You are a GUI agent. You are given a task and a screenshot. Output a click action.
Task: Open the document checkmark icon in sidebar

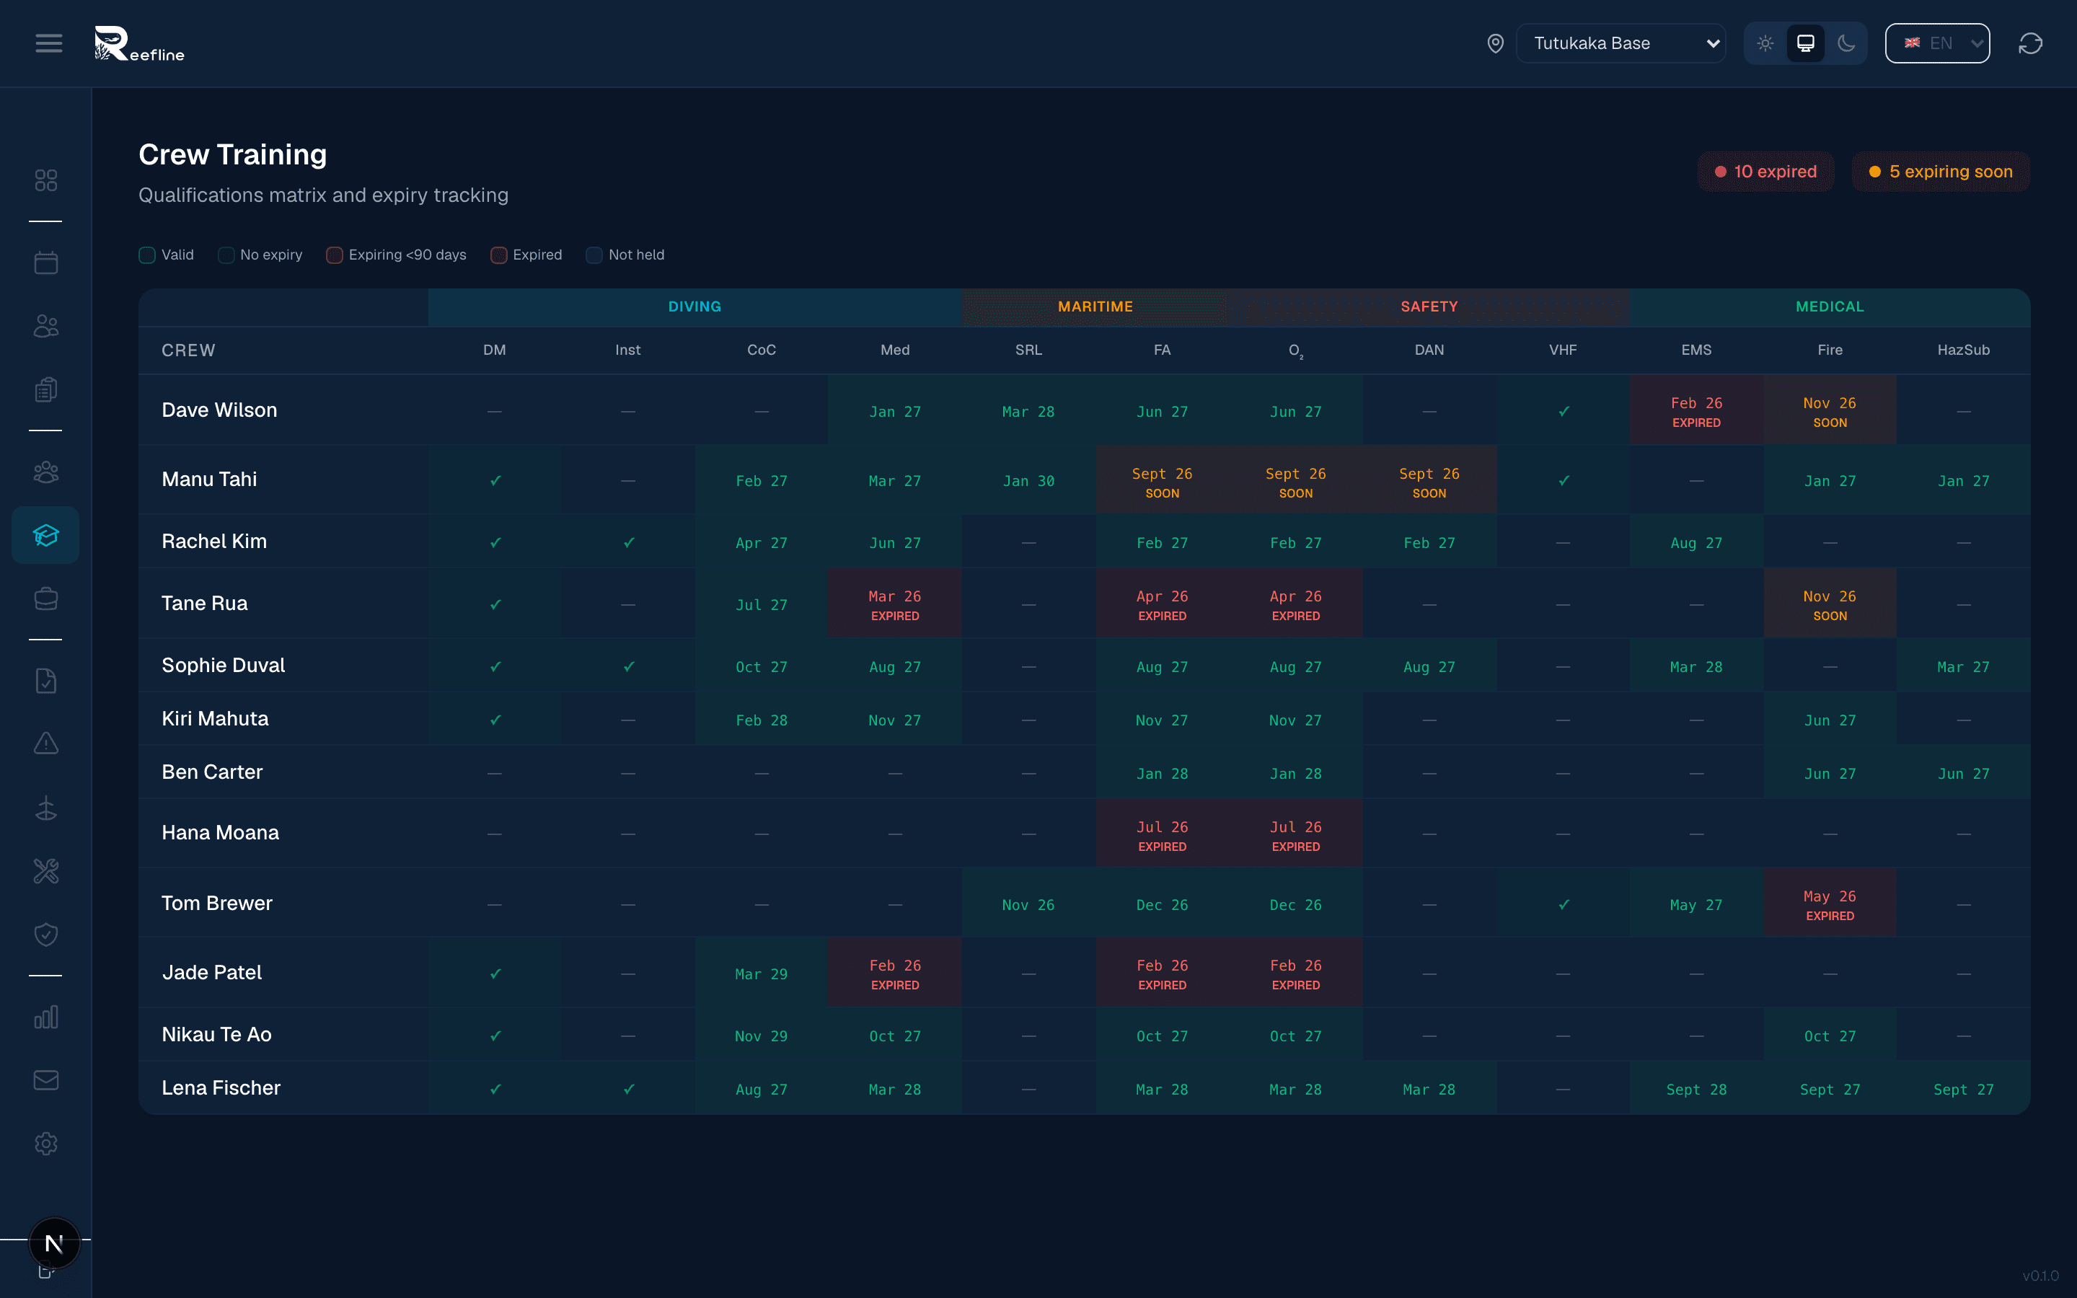coord(46,681)
